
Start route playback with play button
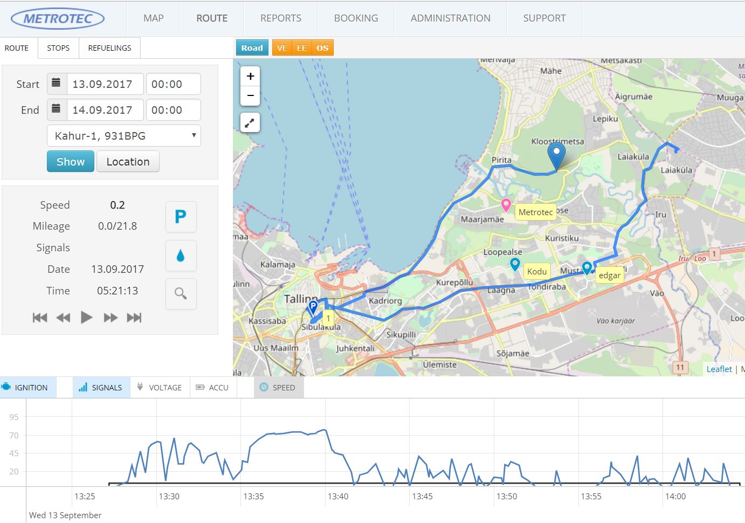86,318
